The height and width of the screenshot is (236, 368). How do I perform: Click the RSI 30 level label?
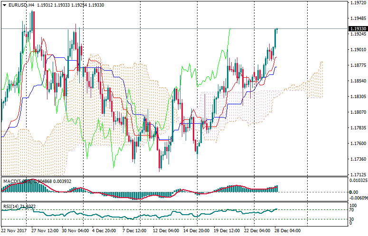tap(352, 219)
